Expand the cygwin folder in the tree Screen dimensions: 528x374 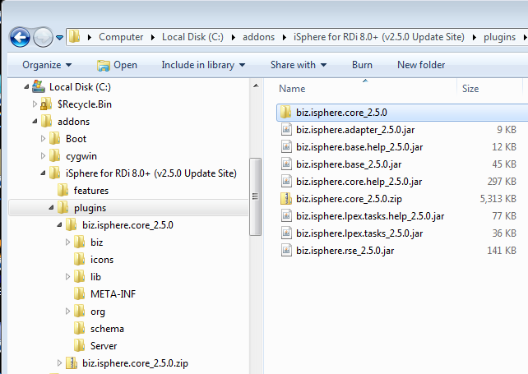click(x=43, y=156)
